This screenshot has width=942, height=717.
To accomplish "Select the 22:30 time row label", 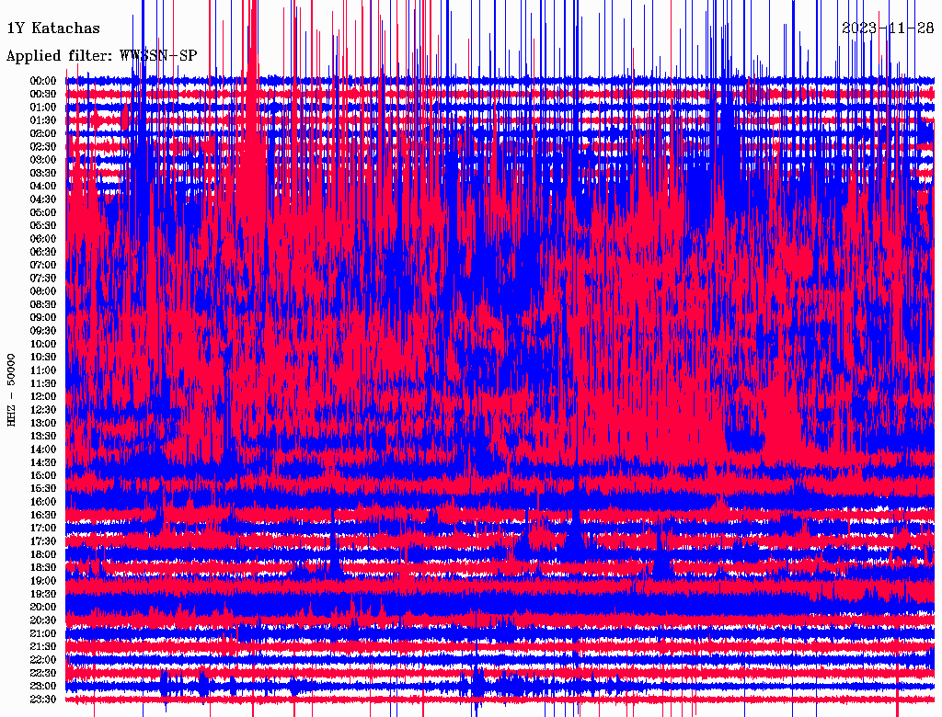I will [43, 673].
